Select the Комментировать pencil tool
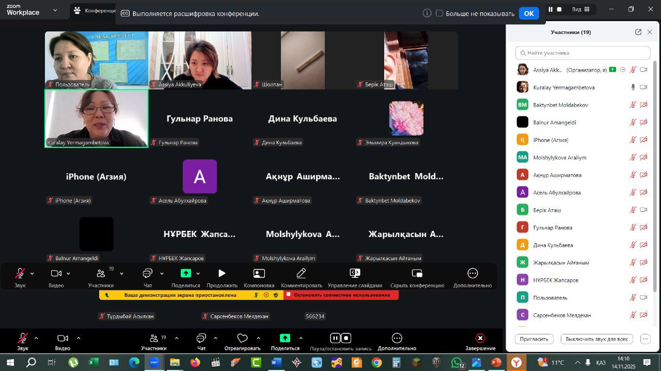This screenshot has width=661, height=371. pos(301,274)
